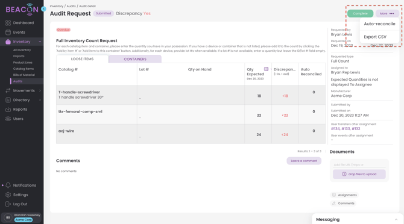Screen dimensions: 404x224
Task: Collapse the sidebar with the blue arrow
Action: tap(43, 9)
